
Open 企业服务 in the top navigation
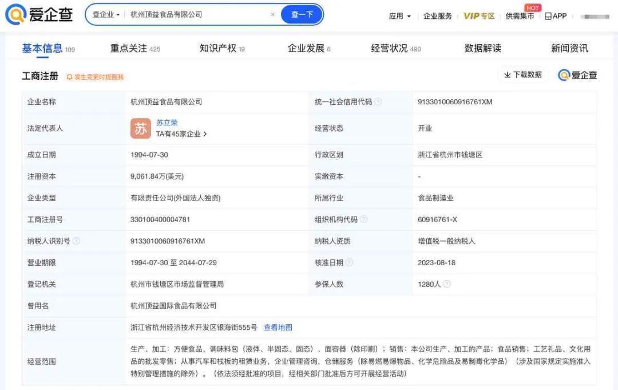[438, 16]
